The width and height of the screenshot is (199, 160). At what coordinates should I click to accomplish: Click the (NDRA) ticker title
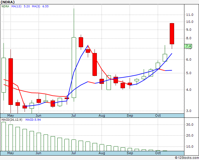[8, 2]
